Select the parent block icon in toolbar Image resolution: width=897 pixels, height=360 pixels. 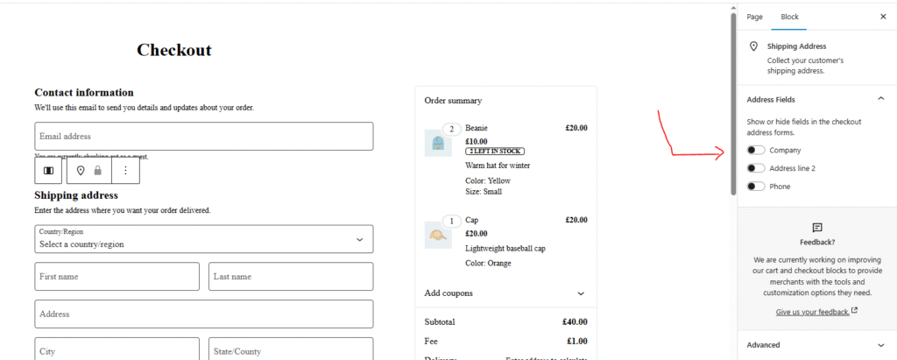click(48, 170)
